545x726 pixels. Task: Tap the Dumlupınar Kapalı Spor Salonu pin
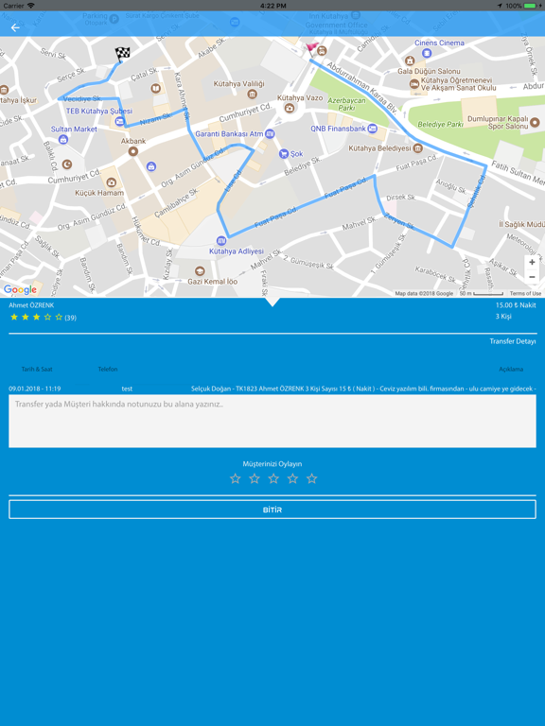(535, 122)
